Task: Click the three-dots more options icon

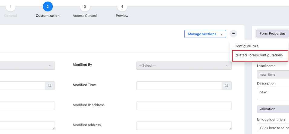Action: [233, 34]
